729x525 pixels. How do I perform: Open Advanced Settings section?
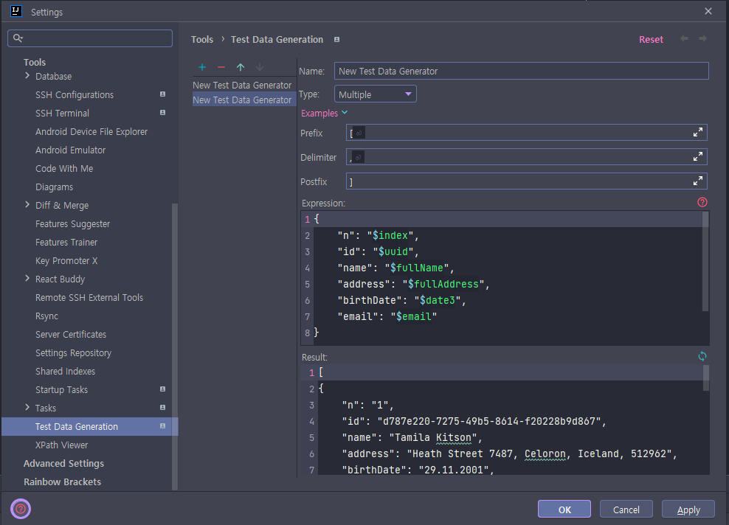pyautogui.click(x=63, y=464)
